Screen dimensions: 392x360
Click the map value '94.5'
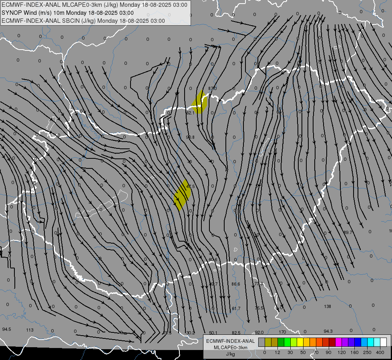pos(6,329)
